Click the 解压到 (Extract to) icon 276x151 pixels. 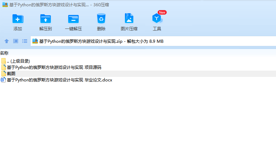(46, 18)
